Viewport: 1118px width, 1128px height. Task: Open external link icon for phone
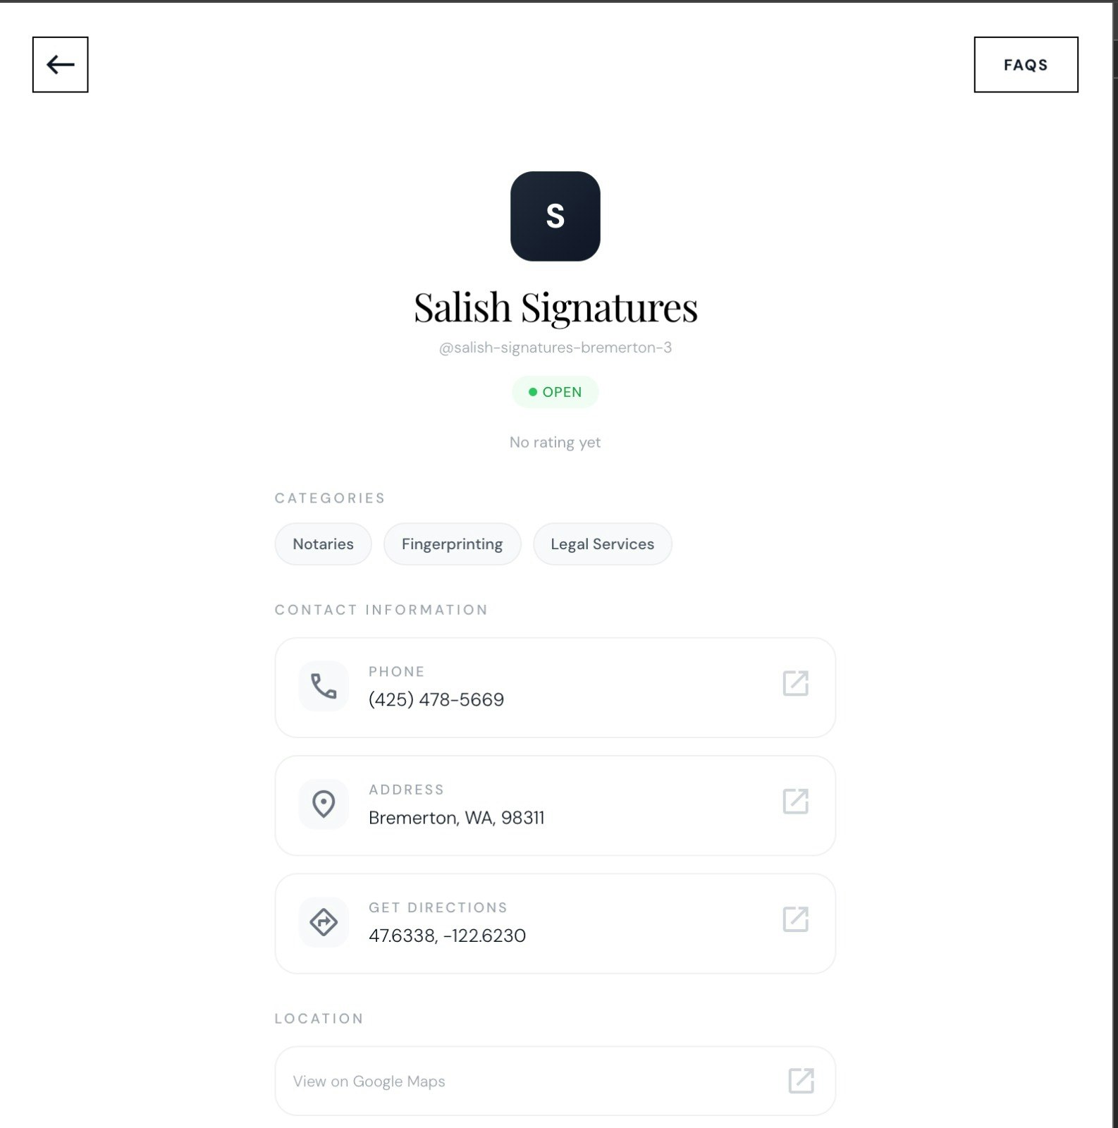tap(795, 683)
